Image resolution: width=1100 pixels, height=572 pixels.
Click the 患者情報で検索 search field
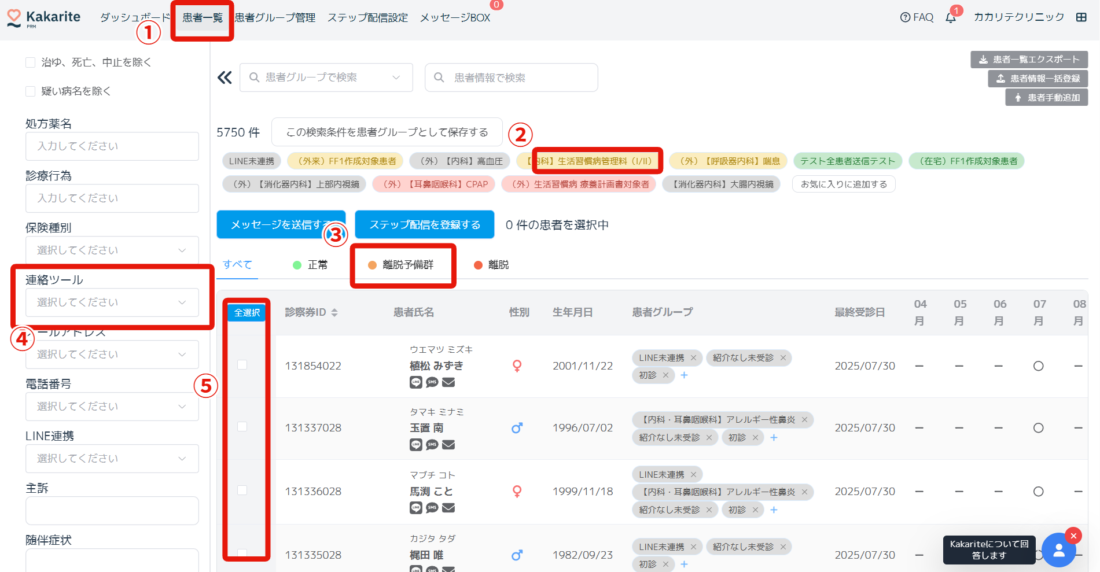point(511,78)
